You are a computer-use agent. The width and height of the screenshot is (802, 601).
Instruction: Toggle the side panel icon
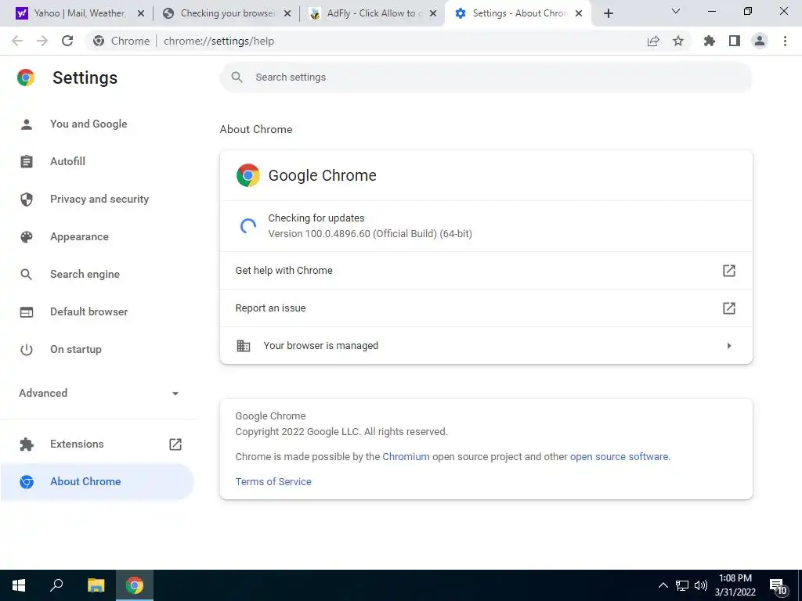pyautogui.click(x=735, y=41)
